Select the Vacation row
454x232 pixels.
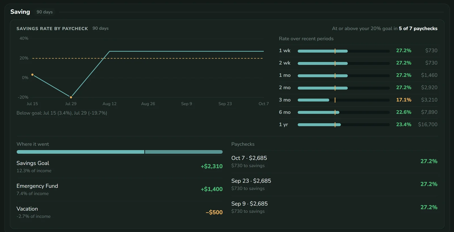coord(119,212)
